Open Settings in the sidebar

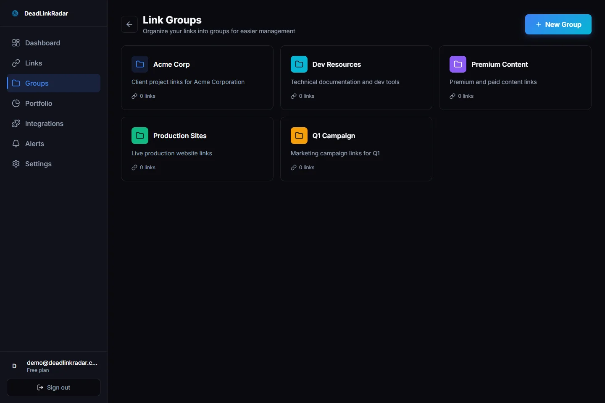click(x=38, y=164)
